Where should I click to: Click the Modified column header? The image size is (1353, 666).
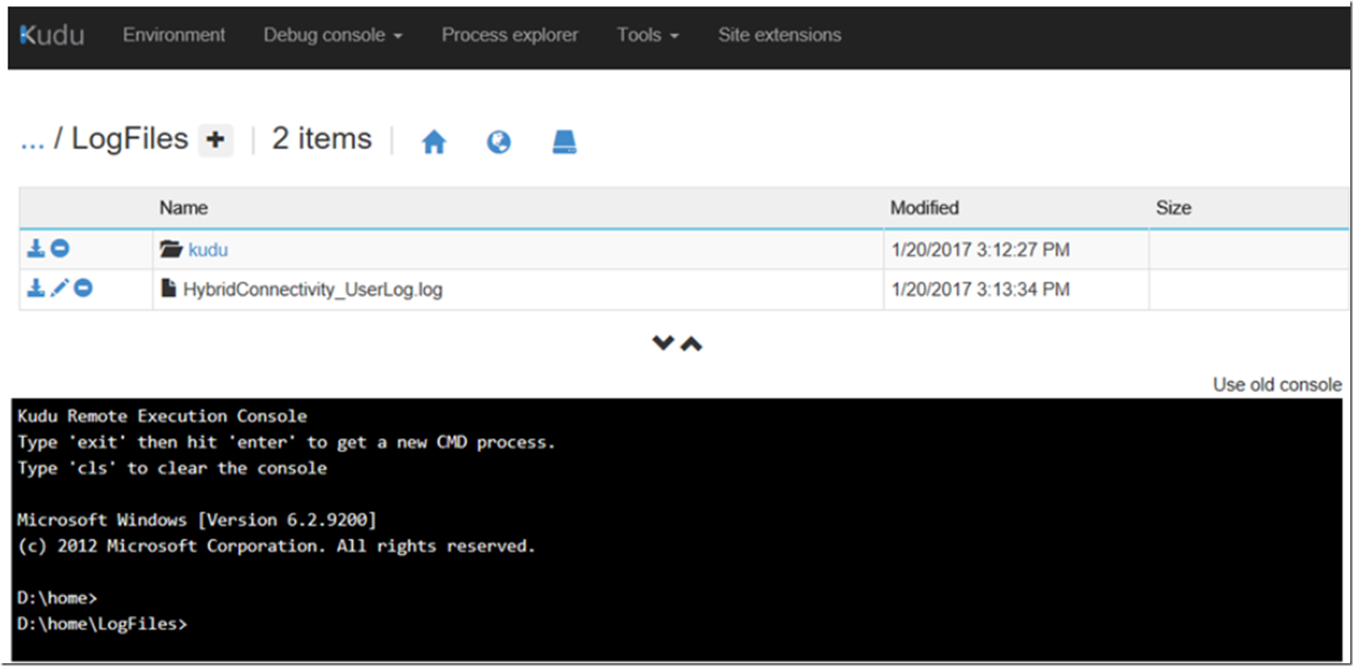click(x=924, y=208)
